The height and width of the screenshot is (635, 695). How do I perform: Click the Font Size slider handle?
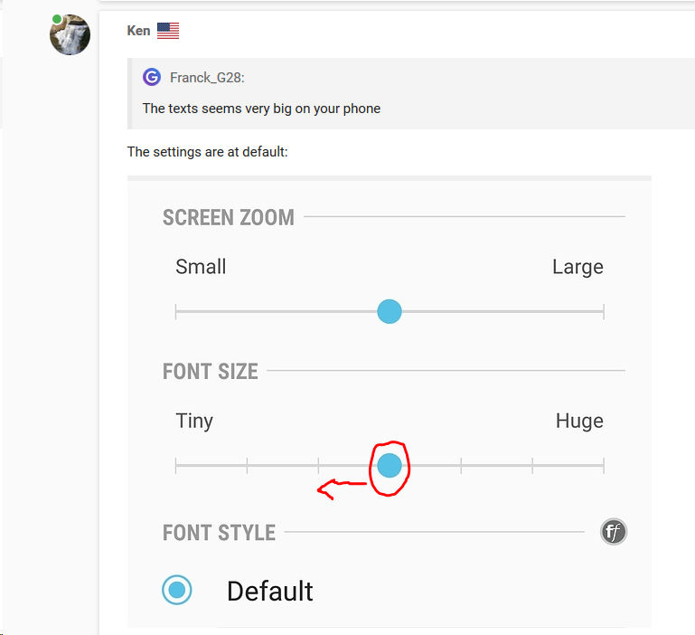pos(390,465)
